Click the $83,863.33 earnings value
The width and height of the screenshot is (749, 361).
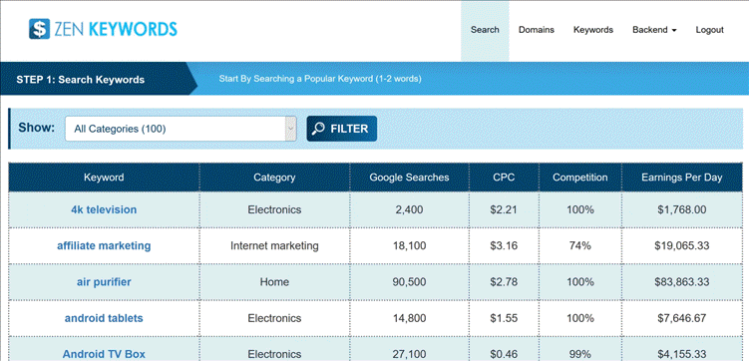pos(682,282)
